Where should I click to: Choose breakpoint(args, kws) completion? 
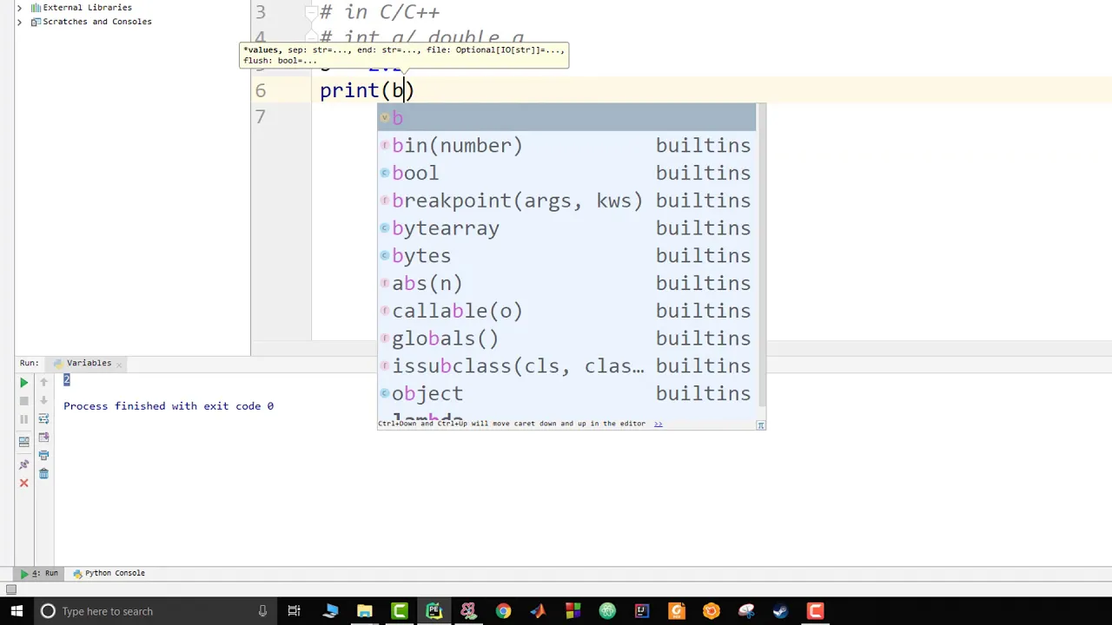pos(566,201)
